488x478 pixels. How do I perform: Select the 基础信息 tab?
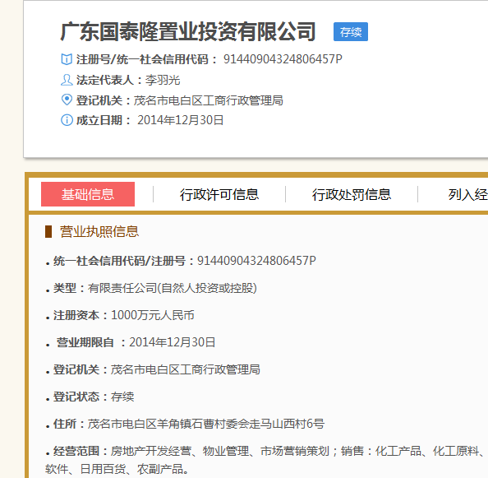coord(88,194)
